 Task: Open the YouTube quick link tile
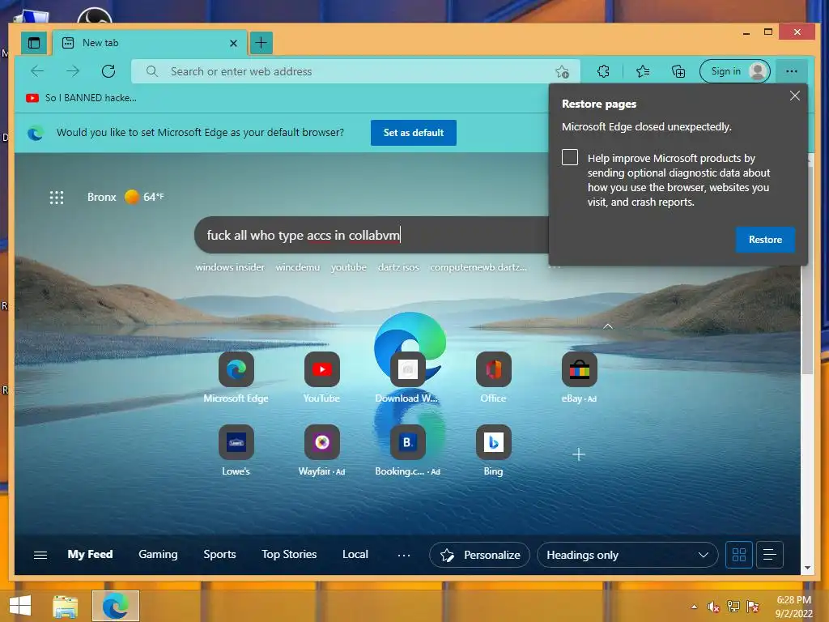pyautogui.click(x=322, y=377)
